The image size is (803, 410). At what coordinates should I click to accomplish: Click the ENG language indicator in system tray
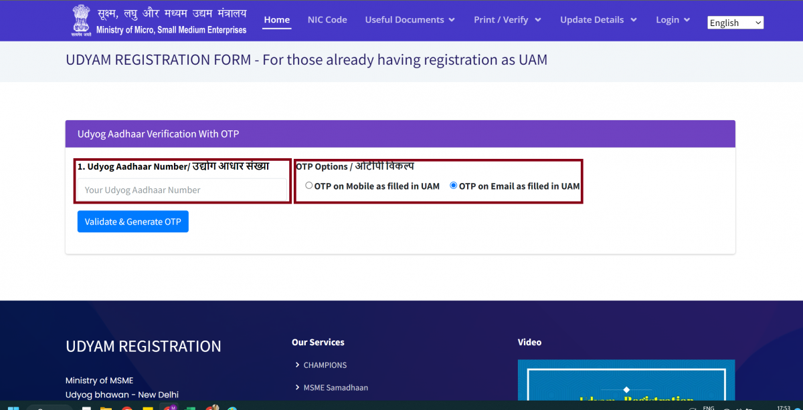[707, 407]
